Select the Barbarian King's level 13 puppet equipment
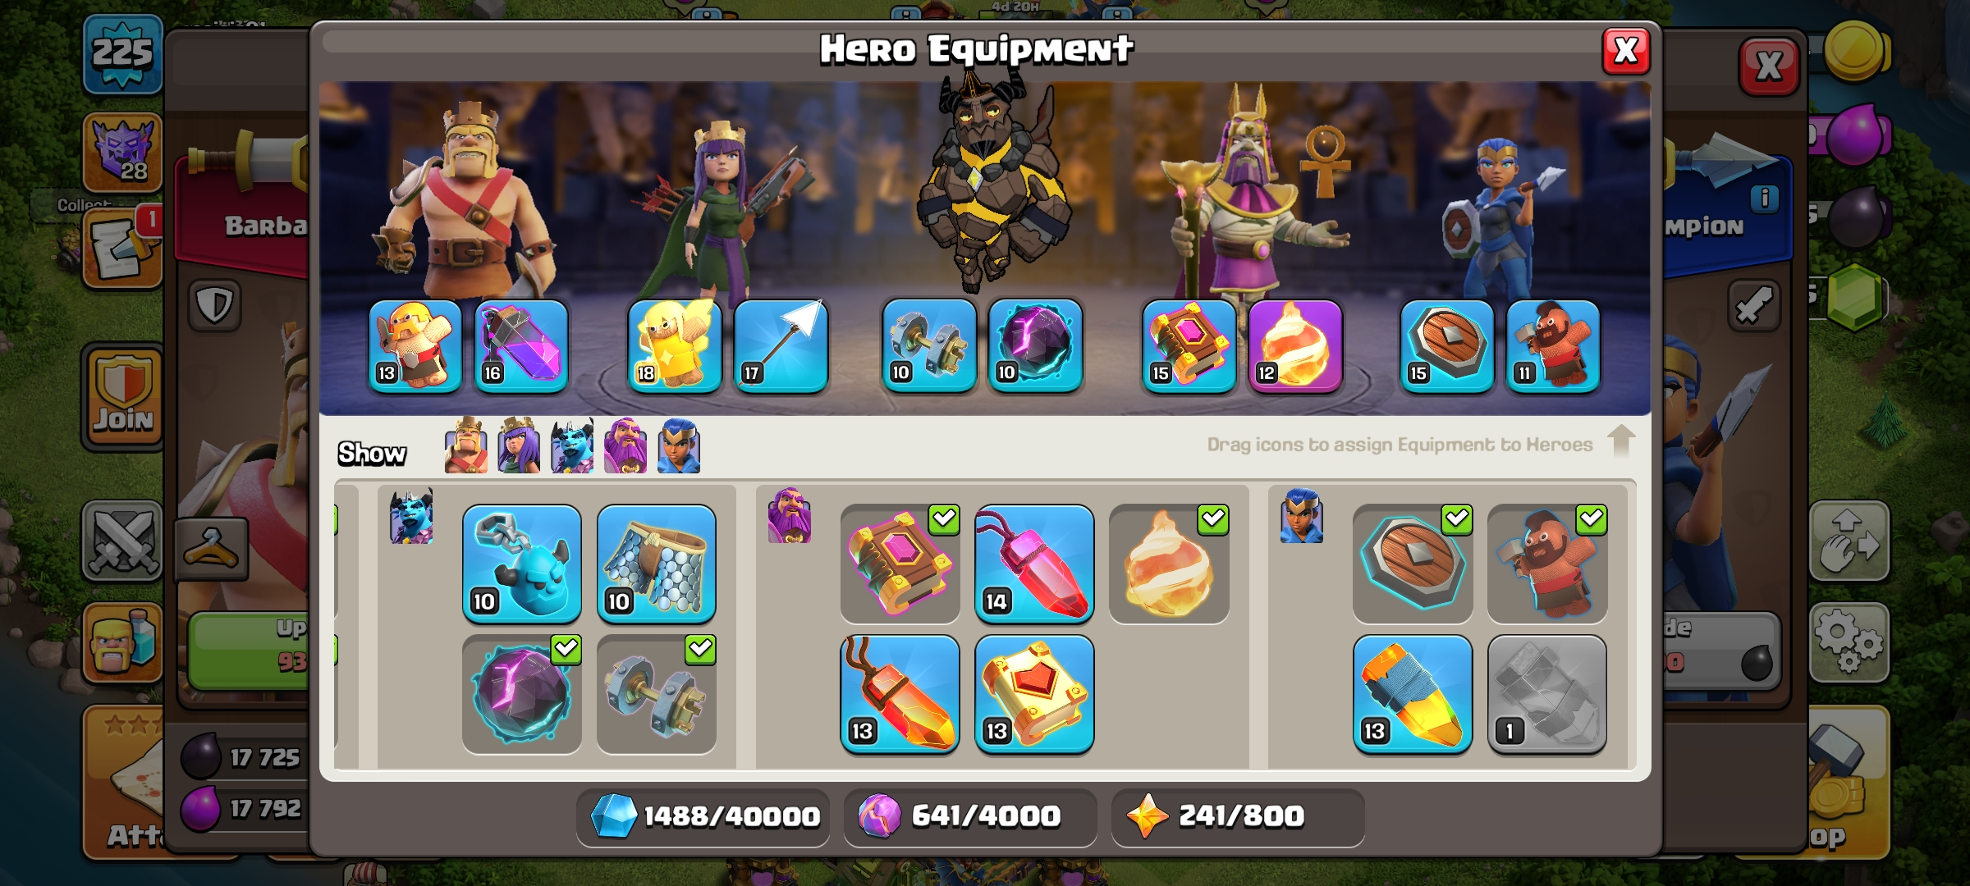Viewport: 1970px width, 886px height. tap(415, 345)
